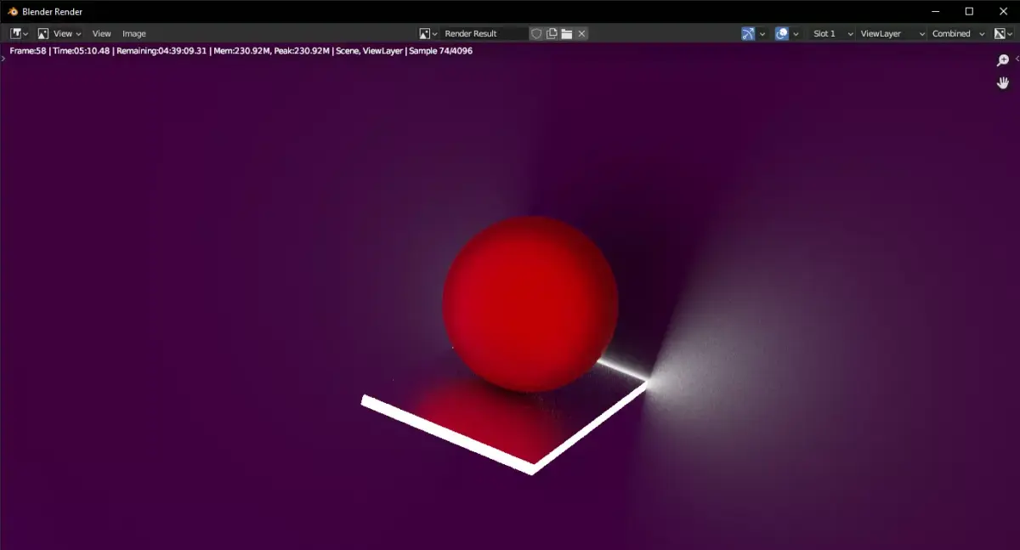
Task: Click the new image icon
Action: 551,33
